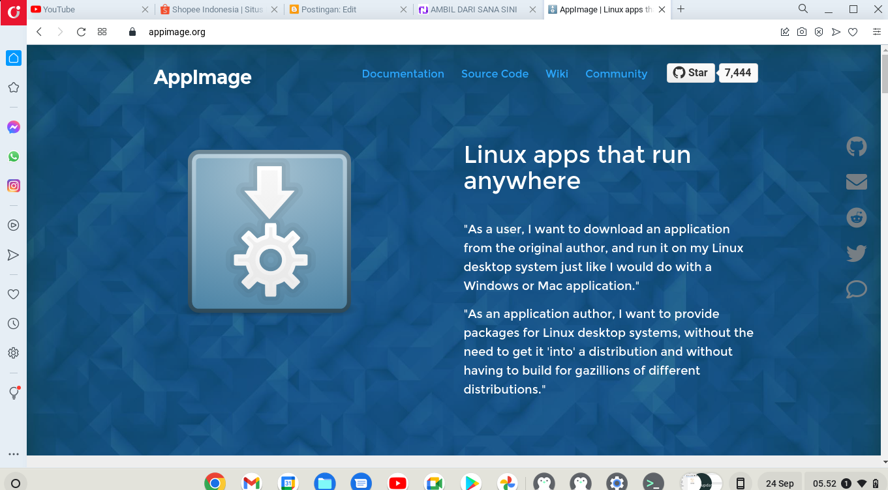Open Google Photos from the shelf

coord(507,483)
